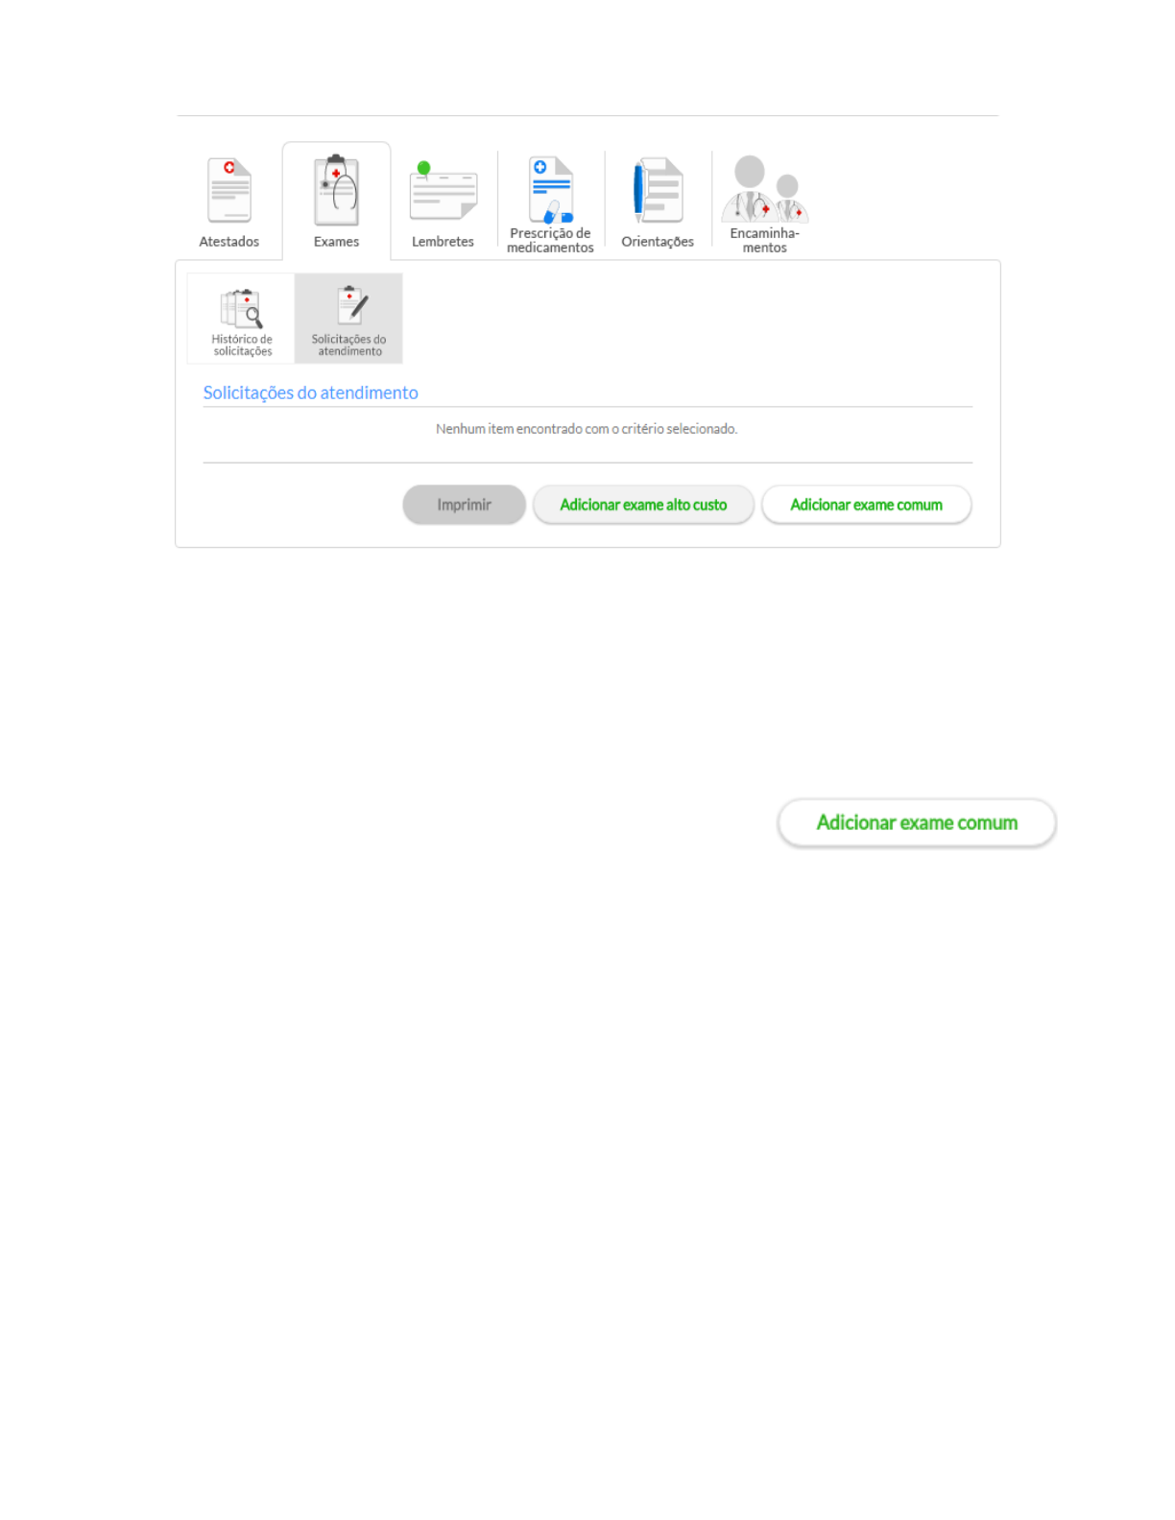Go to Encaminhamentos tab label
Image resolution: width=1175 pixels, height=1520 pixels.
[x=764, y=240]
